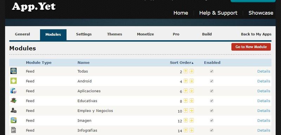This screenshot has height=135, width=281.
Task: Move Educativas module down
Action: (x=192, y=101)
